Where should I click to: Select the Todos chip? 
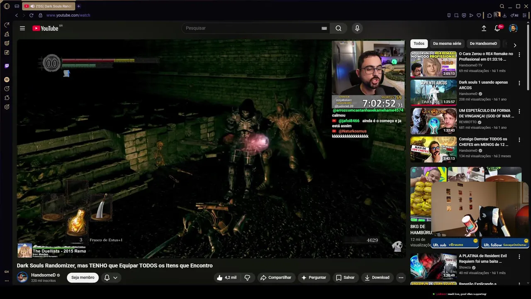pyautogui.click(x=419, y=44)
